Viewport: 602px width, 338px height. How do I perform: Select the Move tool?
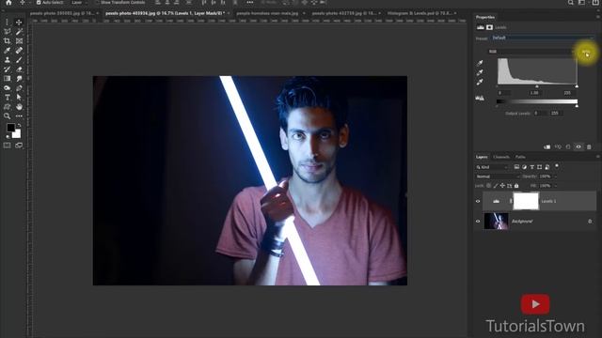[x=19, y=23]
